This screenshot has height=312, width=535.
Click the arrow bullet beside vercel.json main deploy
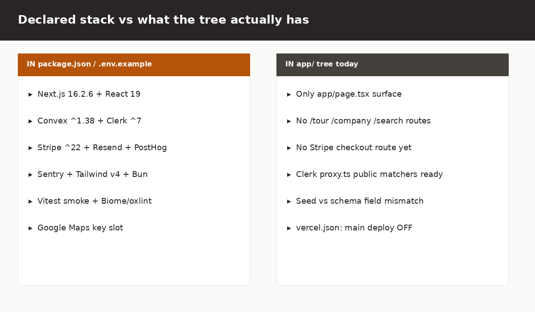(x=289, y=228)
